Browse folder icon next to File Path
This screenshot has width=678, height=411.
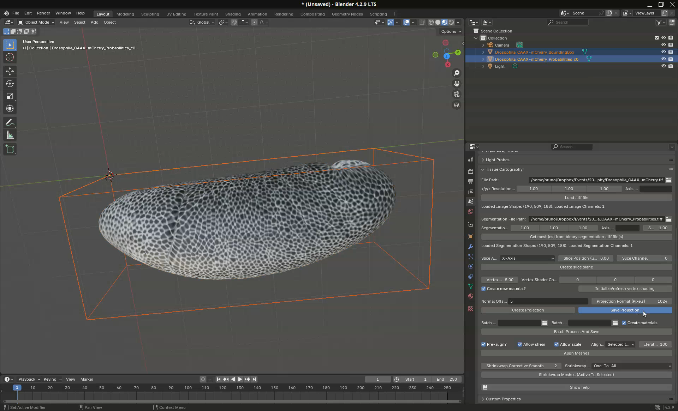pos(668,180)
